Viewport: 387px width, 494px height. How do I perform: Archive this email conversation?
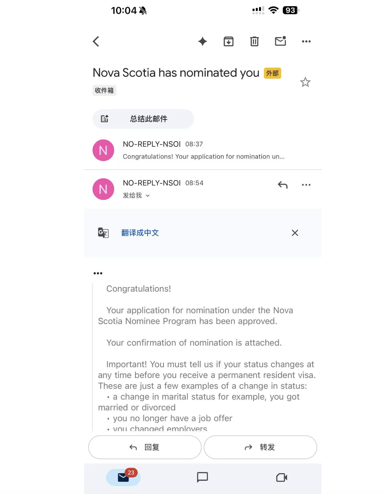[229, 41]
